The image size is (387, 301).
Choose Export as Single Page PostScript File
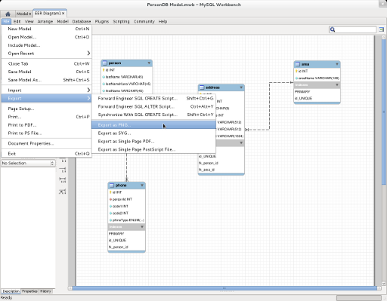[153, 149]
